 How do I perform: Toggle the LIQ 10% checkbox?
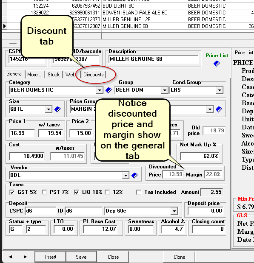[x=77, y=192]
